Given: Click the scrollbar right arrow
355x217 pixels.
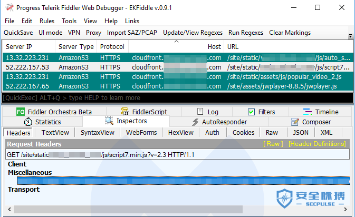Looking at the screenshot, I should click(346, 209).
